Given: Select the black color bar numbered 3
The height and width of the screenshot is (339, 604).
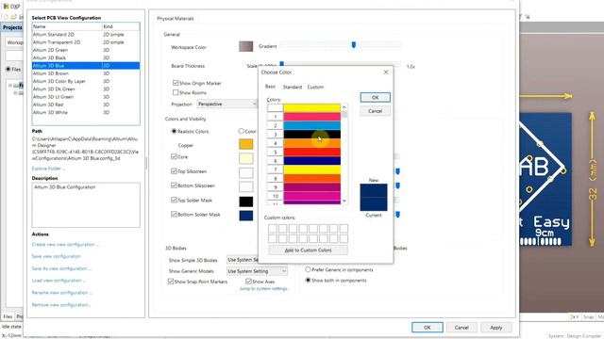Looking at the screenshot, I should click(x=312, y=134).
